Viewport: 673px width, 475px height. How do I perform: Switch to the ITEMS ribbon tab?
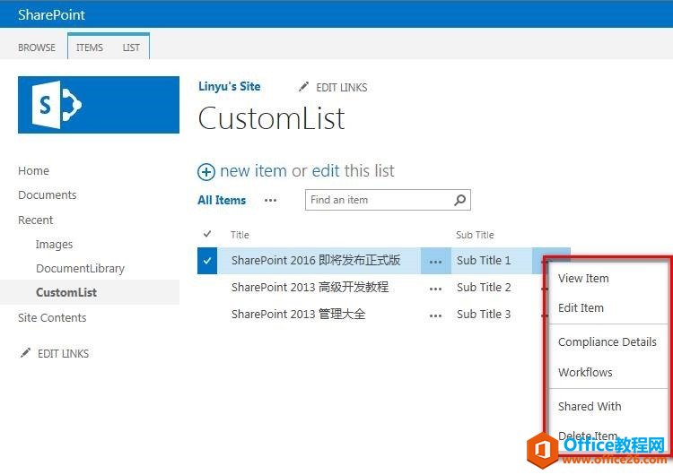pyautogui.click(x=89, y=47)
